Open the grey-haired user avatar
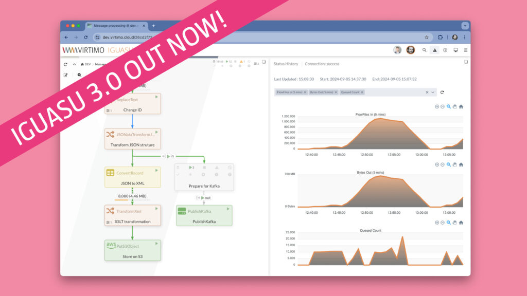This screenshot has width=527, height=296. tap(397, 50)
